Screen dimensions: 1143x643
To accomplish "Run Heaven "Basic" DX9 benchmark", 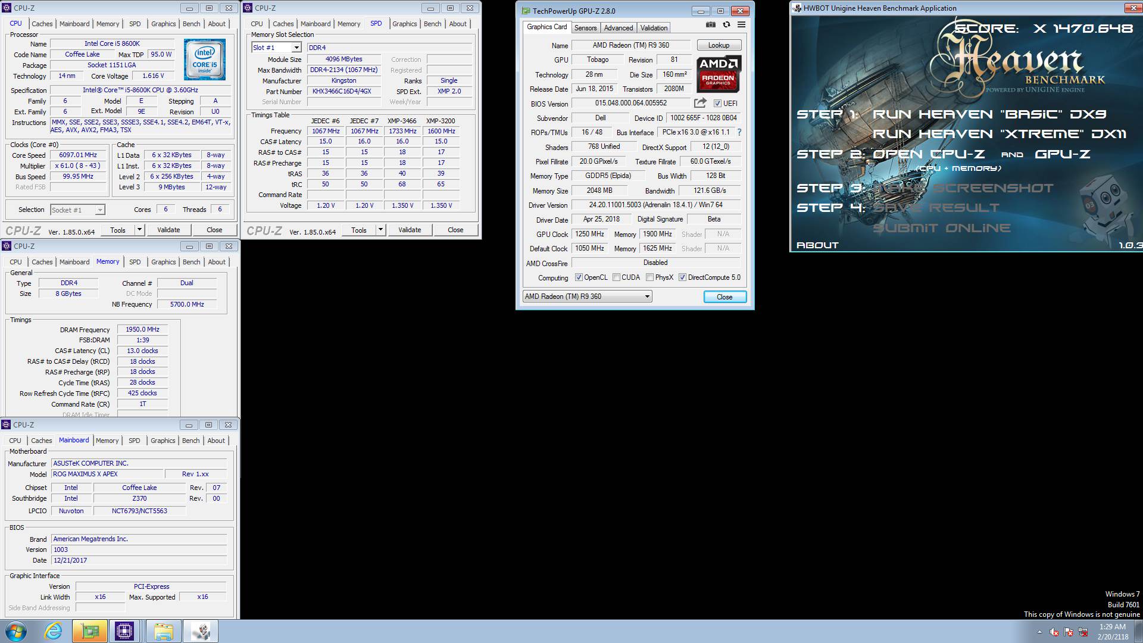I will coord(989,114).
